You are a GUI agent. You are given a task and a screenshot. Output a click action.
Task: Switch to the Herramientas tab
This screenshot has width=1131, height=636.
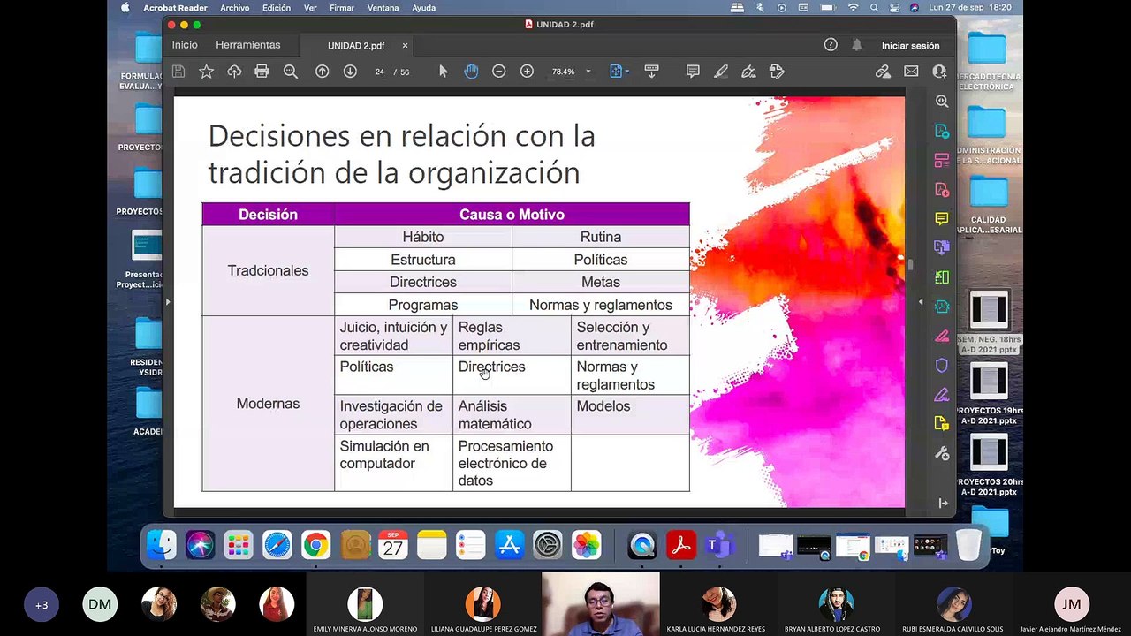point(248,45)
